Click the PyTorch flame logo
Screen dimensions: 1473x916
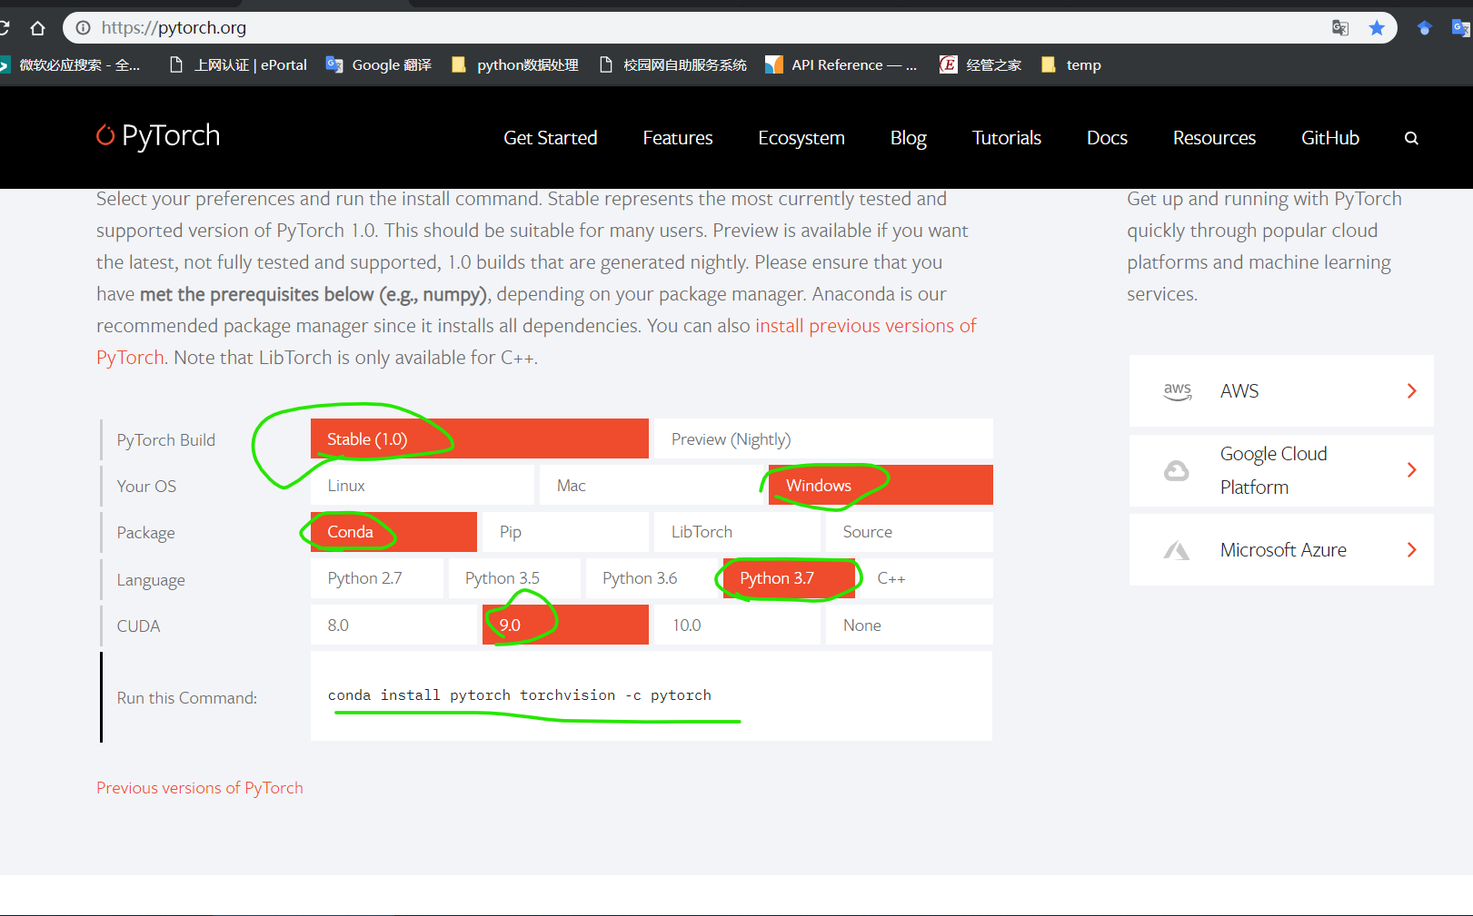(x=105, y=135)
